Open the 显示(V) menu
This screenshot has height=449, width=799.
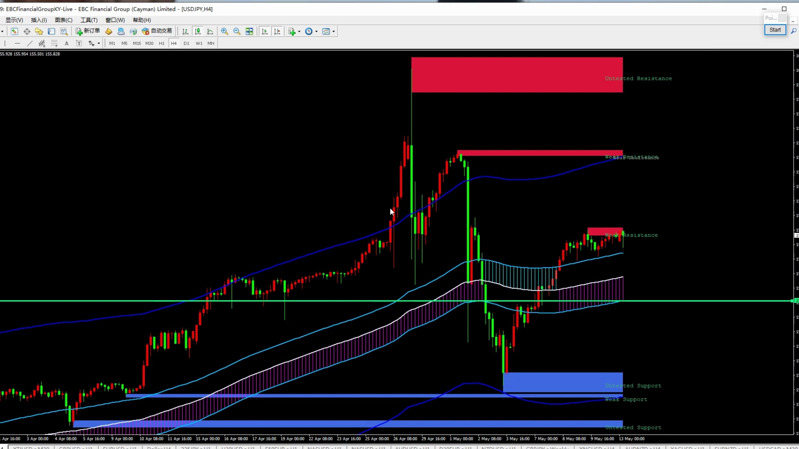click(14, 20)
